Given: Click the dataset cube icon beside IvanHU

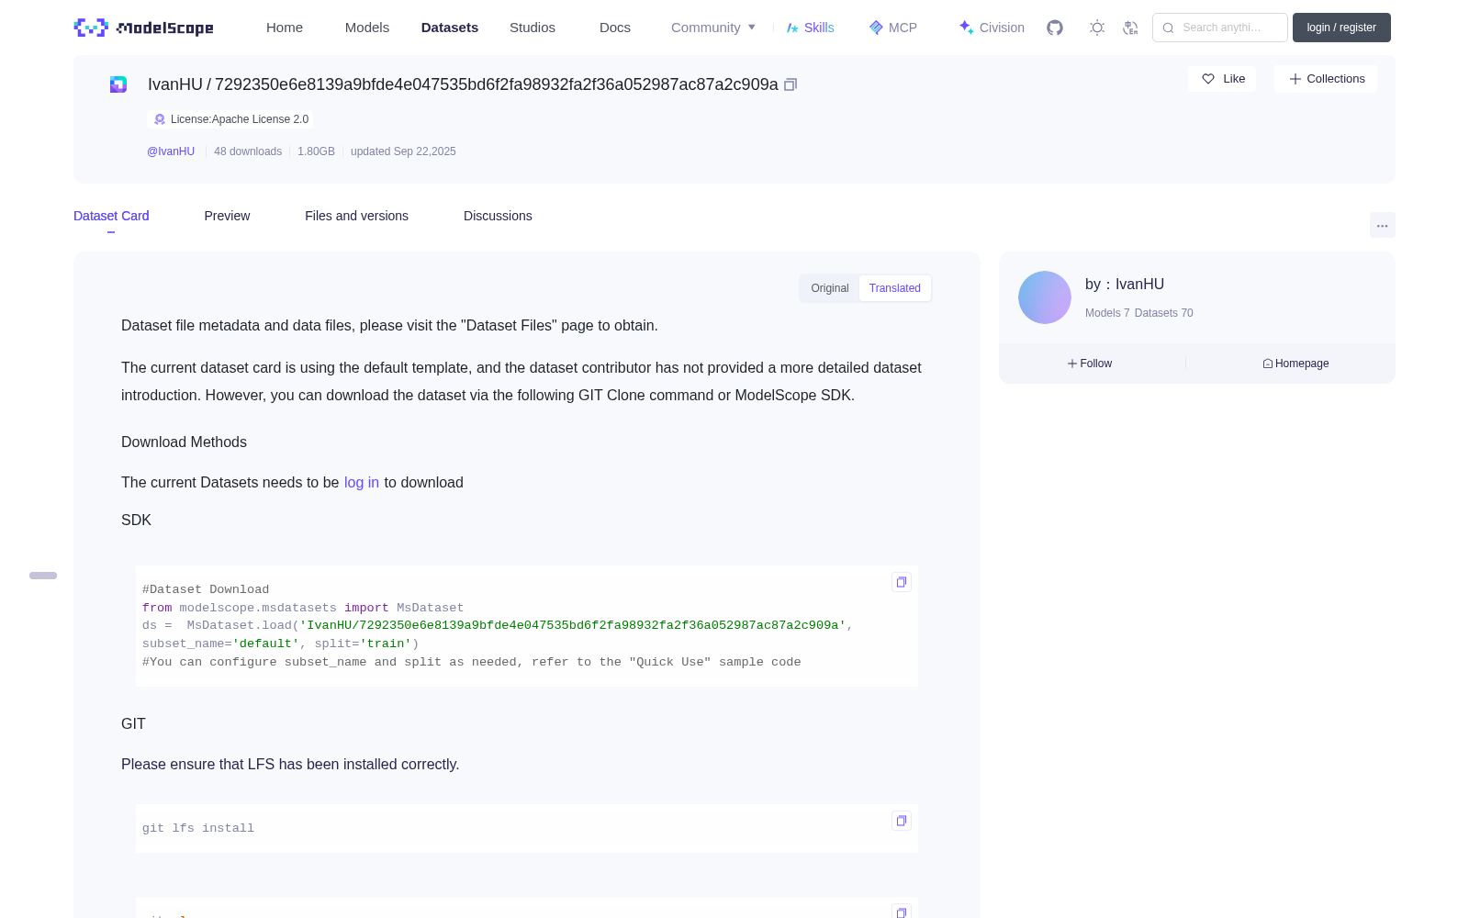Looking at the screenshot, I should point(118,84).
